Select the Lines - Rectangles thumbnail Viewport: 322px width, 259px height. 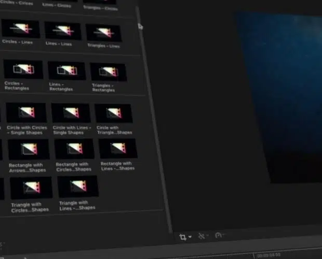click(x=67, y=70)
